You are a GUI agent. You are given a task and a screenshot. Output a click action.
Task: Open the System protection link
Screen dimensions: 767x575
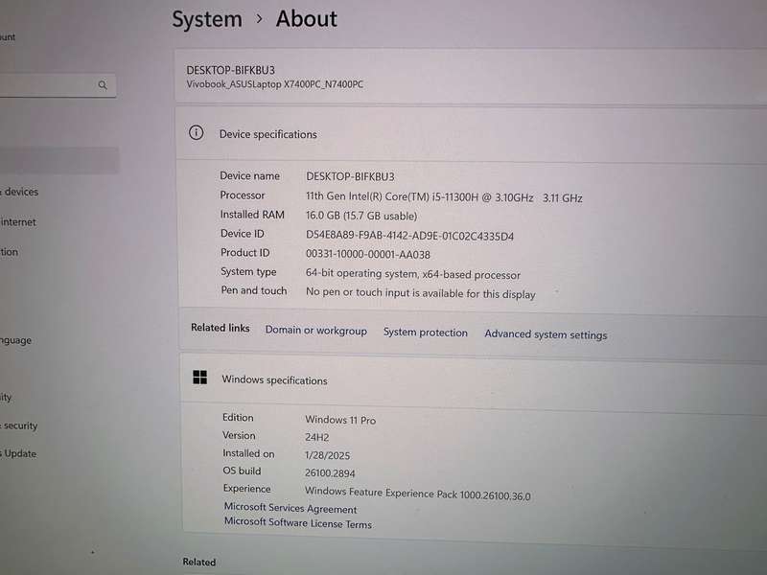click(x=425, y=332)
